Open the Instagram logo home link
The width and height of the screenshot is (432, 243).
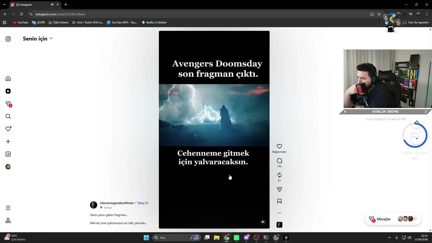pyautogui.click(x=8, y=39)
